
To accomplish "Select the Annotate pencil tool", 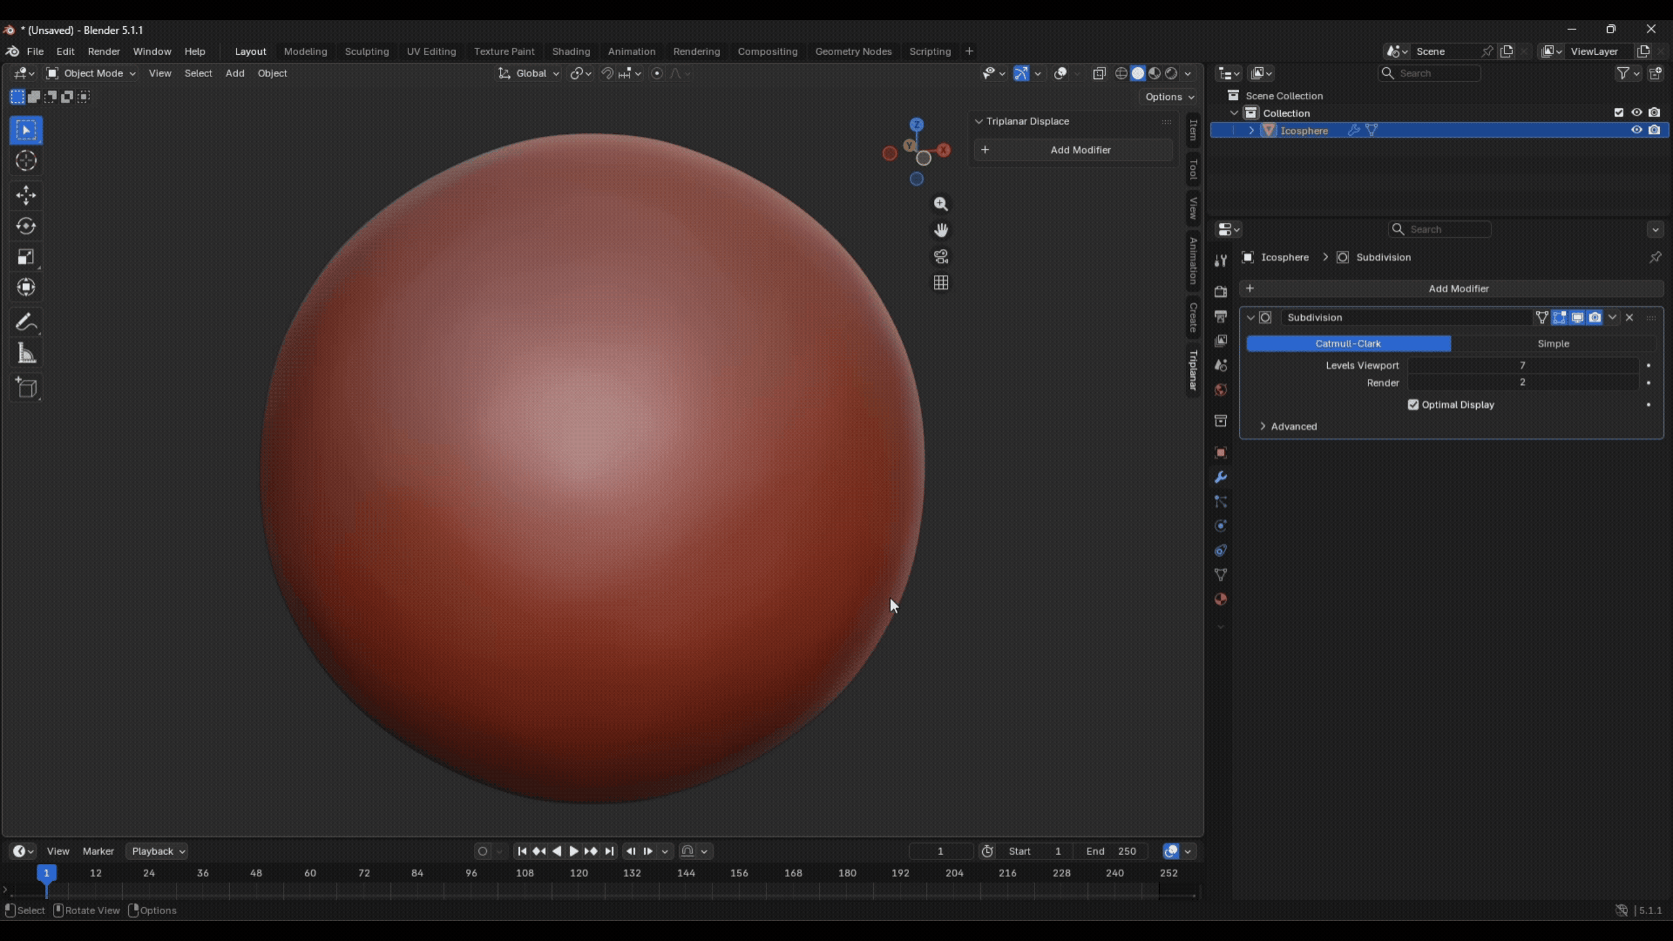I will [26, 323].
